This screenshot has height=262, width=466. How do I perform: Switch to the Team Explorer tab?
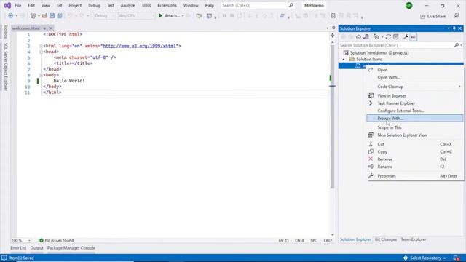pyautogui.click(x=414, y=239)
